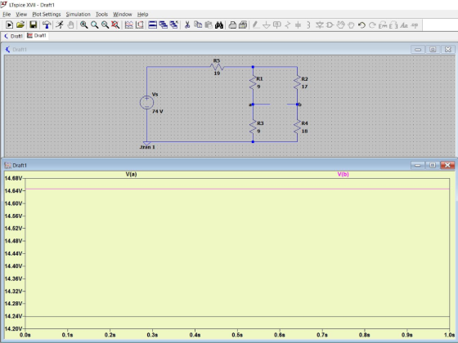The width and height of the screenshot is (458, 343).
Task: Click the Halt simulation hand icon
Action: point(70,25)
